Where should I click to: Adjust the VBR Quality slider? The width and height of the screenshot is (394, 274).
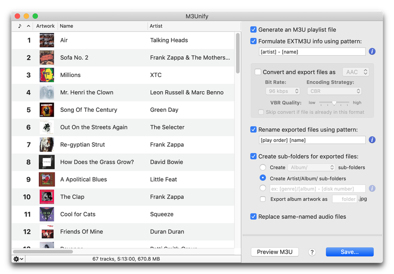point(334,103)
